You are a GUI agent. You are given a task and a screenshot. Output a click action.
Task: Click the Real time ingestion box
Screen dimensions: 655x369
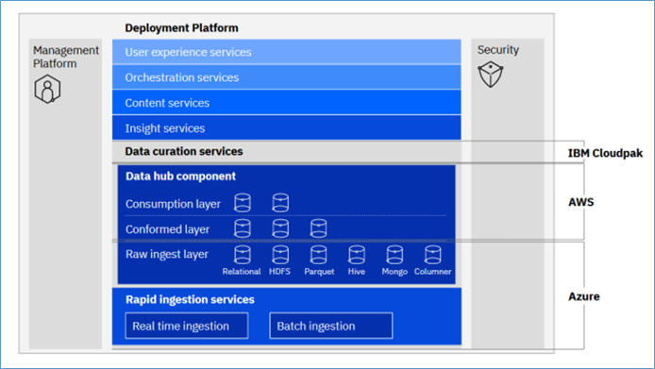coord(187,326)
